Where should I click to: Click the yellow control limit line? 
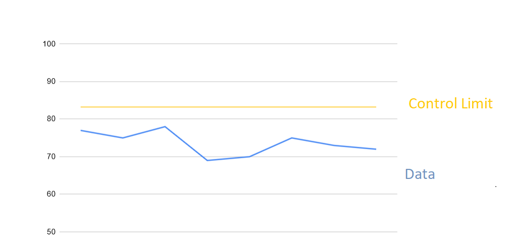(228, 107)
